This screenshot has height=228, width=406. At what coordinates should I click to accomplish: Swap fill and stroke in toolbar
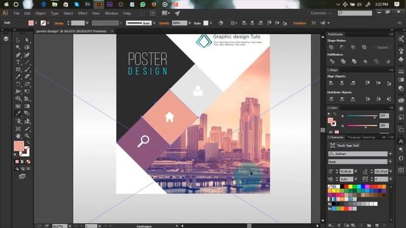pos(28,142)
